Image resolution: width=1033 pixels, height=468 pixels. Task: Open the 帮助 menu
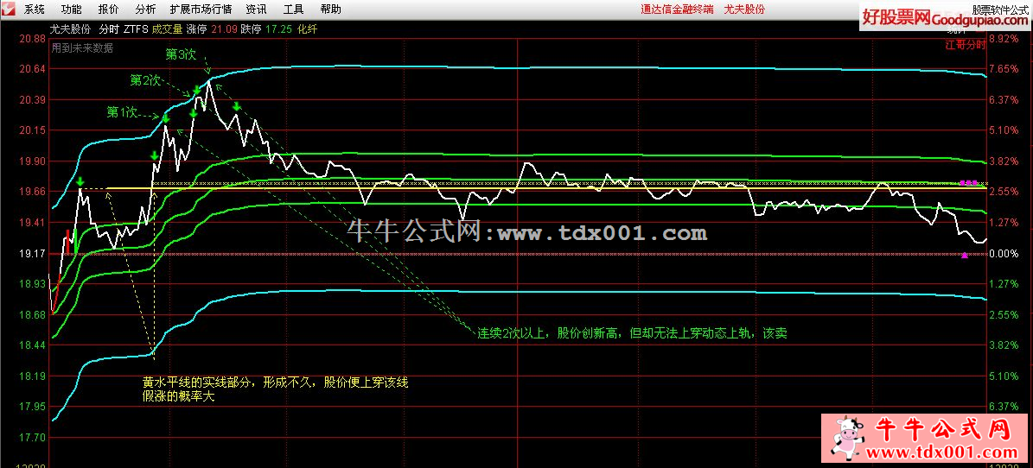tap(331, 9)
